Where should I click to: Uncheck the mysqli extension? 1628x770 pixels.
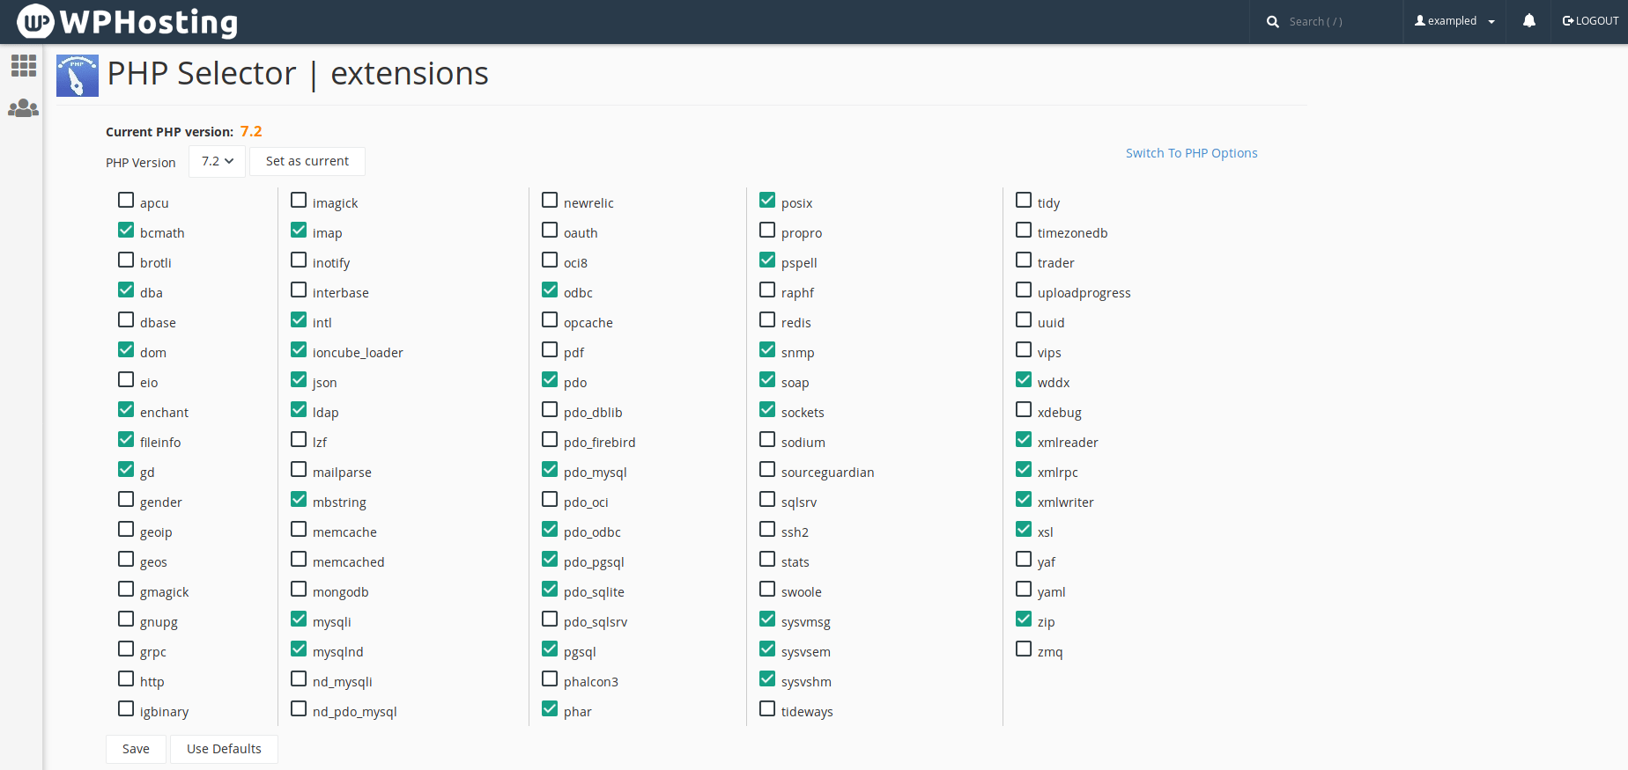299,620
